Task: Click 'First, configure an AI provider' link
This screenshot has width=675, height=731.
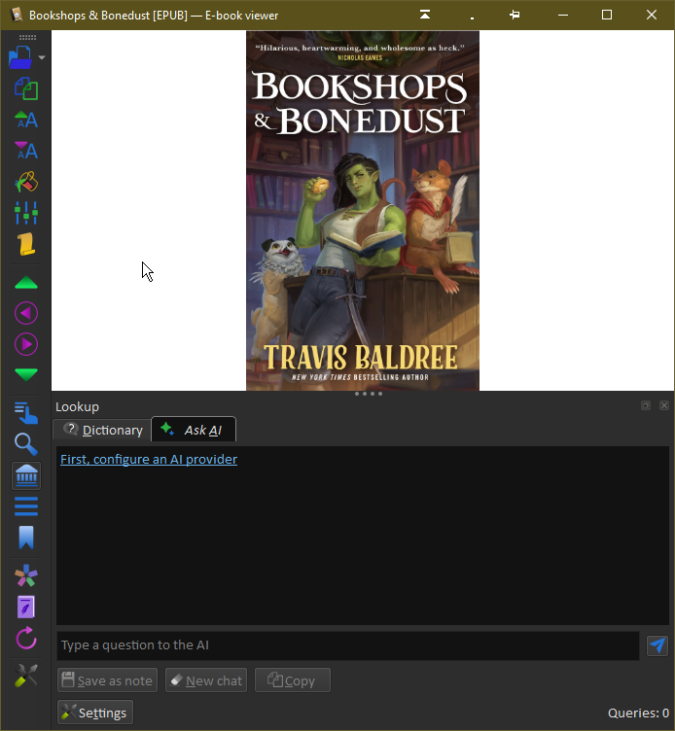Action: [149, 459]
